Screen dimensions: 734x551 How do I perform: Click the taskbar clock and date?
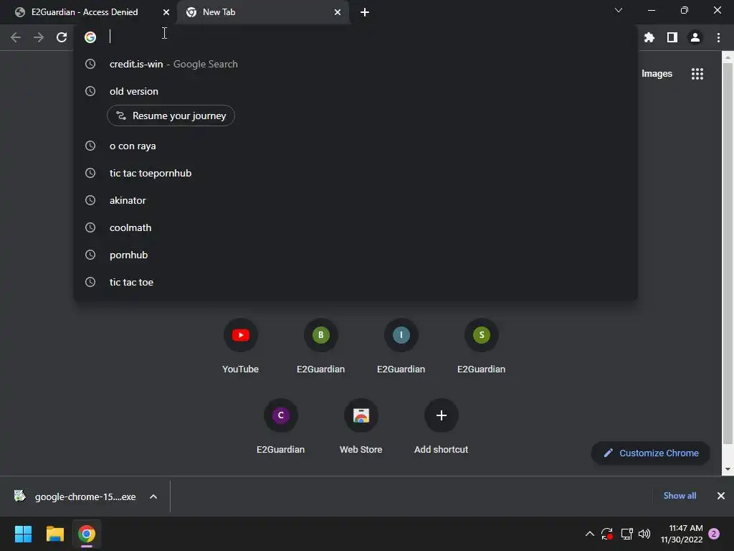(682, 534)
